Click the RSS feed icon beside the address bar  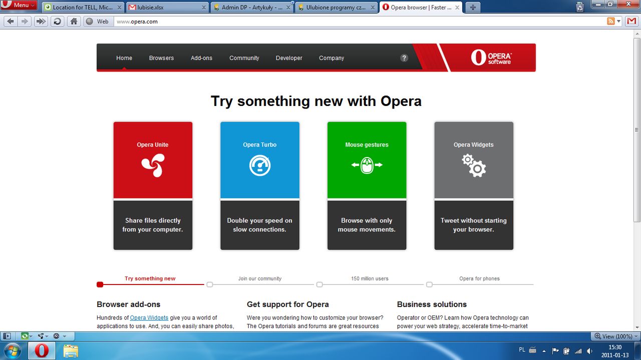(x=610, y=21)
